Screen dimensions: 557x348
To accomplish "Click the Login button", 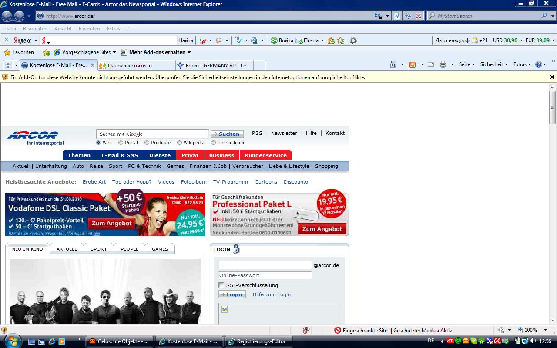I will (x=232, y=294).
